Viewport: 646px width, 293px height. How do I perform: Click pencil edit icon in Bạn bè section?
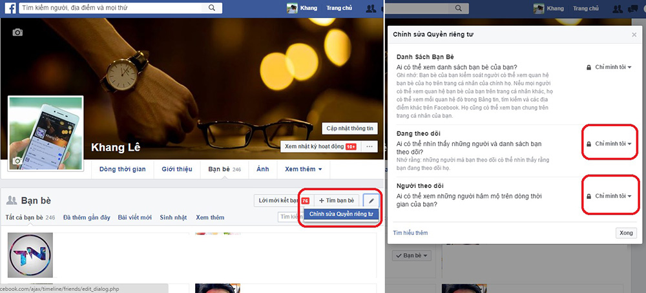[371, 200]
